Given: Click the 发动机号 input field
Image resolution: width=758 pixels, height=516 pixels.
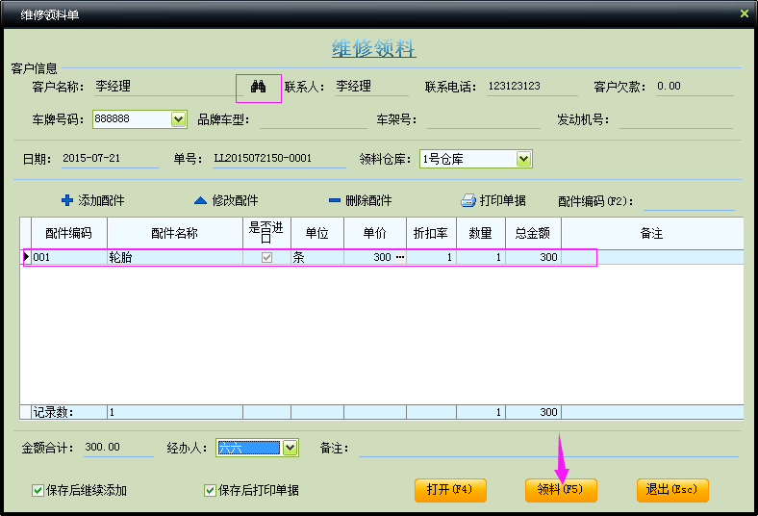Looking at the screenshot, I should 676,119.
